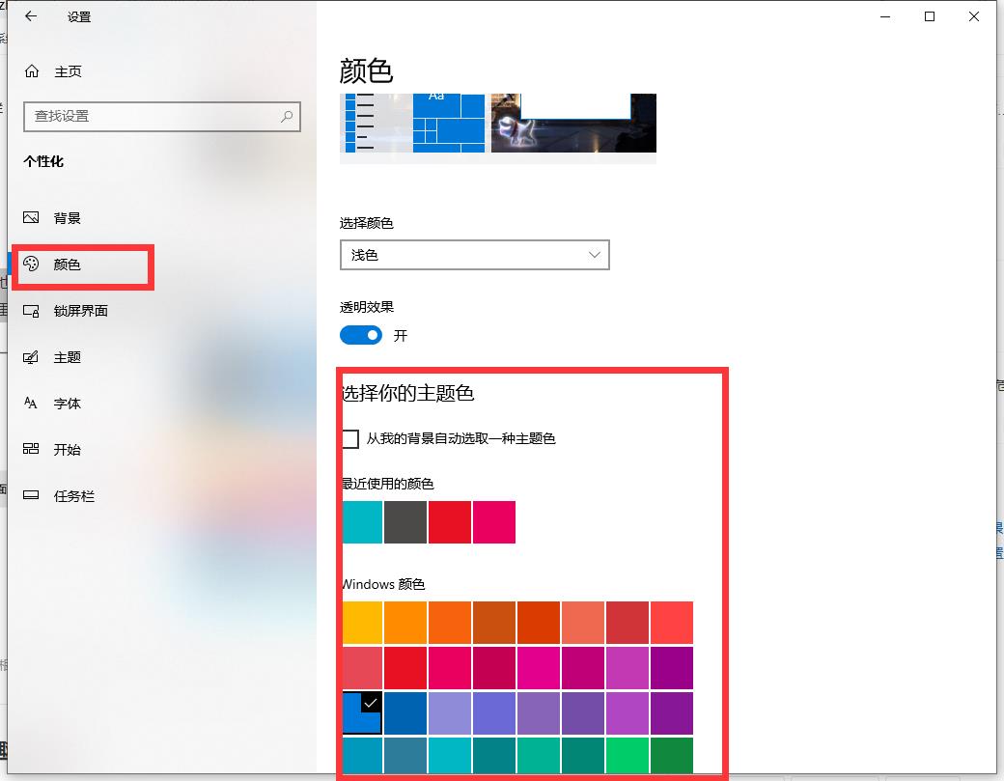Open the 任务栏 taskbar icon
The width and height of the screenshot is (1004, 781).
click(32, 496)
